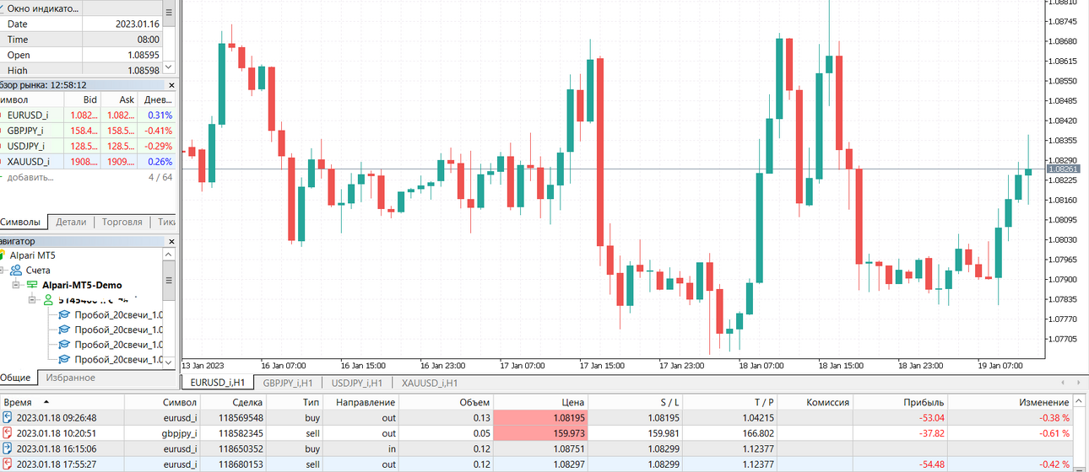Click deal number 118582345
Viewport: 1089px width, 472px height.
tap(241, 432)
